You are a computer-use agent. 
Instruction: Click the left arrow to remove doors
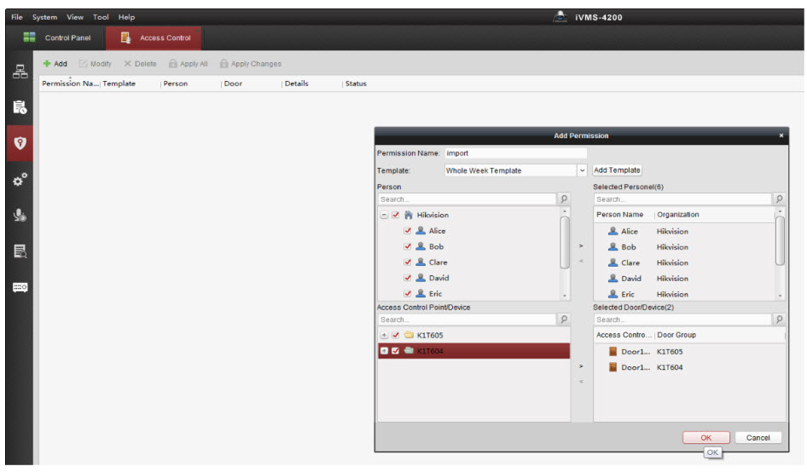click(x=581, y=381)
